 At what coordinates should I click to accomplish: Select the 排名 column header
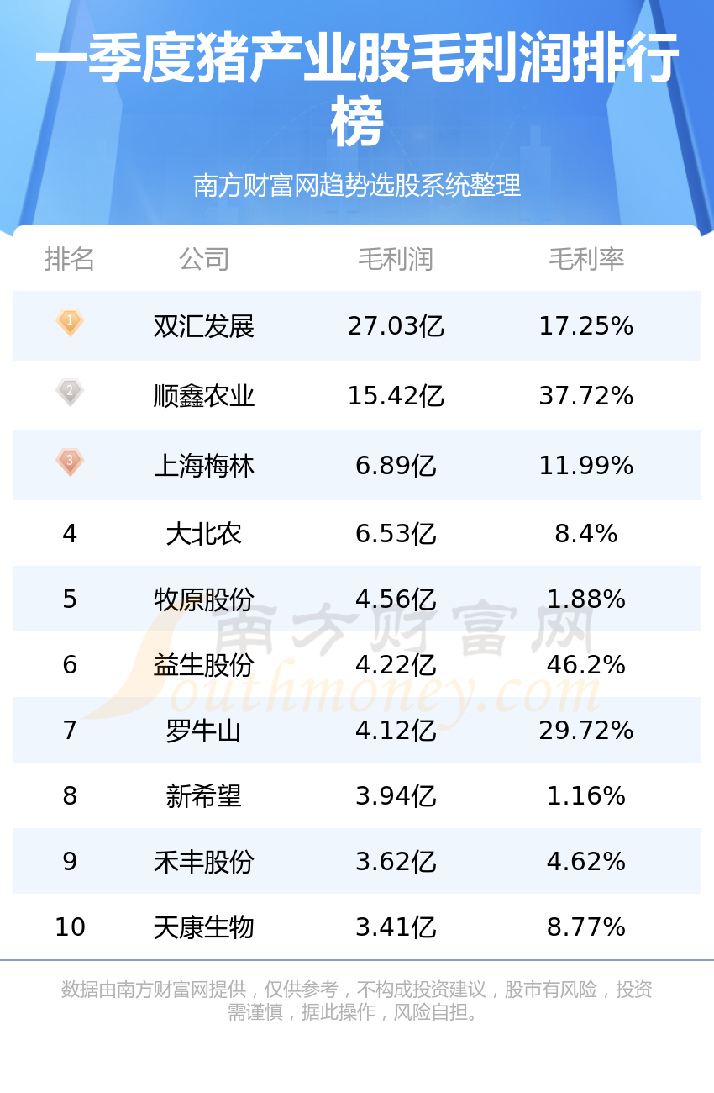coord(70,259)
